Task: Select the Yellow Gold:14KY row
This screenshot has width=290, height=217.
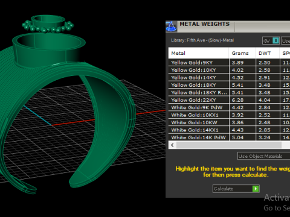Action: (x=229, y=78)
